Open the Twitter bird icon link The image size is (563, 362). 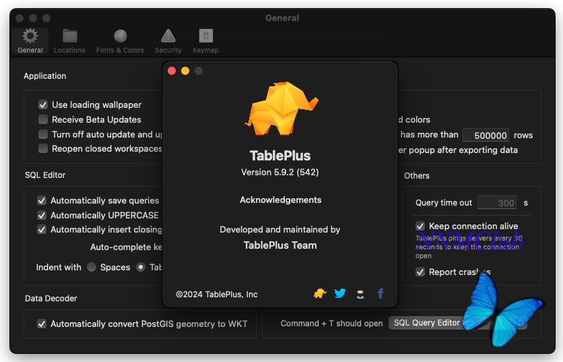(x=340, y=293)
